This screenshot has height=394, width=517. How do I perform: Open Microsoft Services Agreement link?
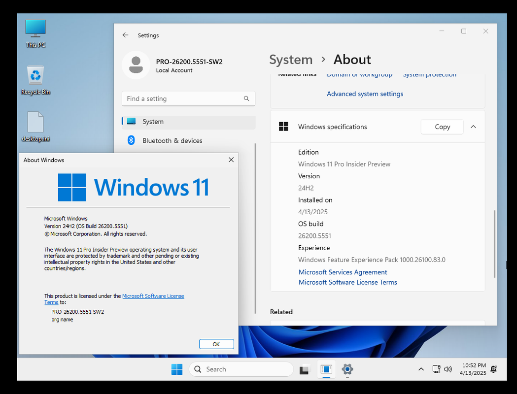[343, 272]
